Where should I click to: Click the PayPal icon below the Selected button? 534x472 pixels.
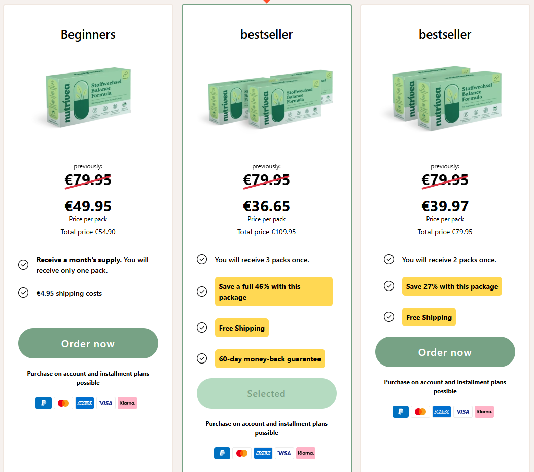[222, 453]
